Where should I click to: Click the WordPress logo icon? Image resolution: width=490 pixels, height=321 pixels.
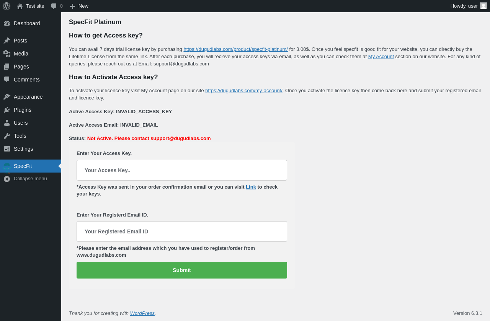pos(7,6)
